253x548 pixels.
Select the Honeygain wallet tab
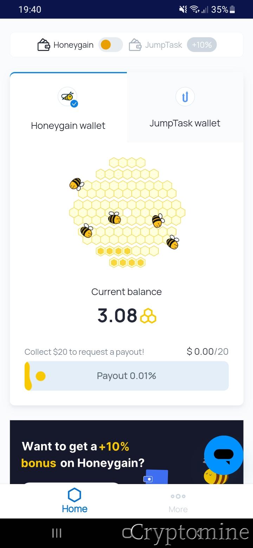(68, 125)
